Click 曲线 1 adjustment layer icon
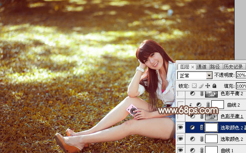This screenshot has height=153, width=246. pos(192,150)
